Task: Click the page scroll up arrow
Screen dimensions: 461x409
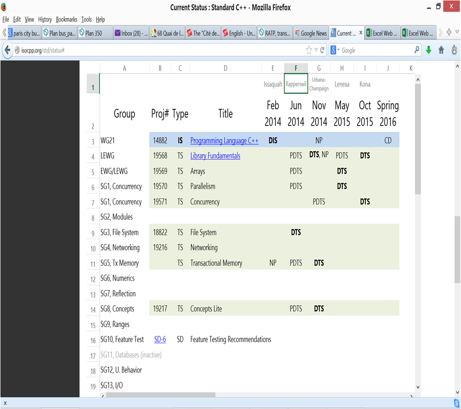Action: pos(457,66)
